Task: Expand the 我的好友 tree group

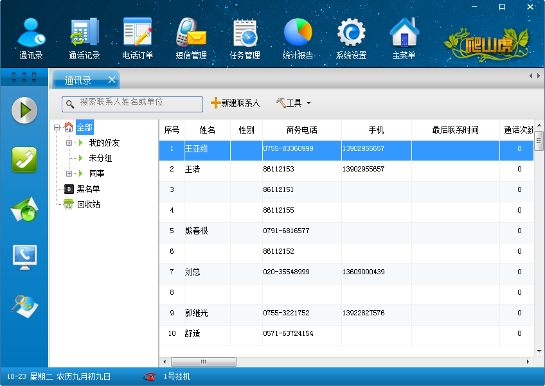Action: (x=69, y=143)
